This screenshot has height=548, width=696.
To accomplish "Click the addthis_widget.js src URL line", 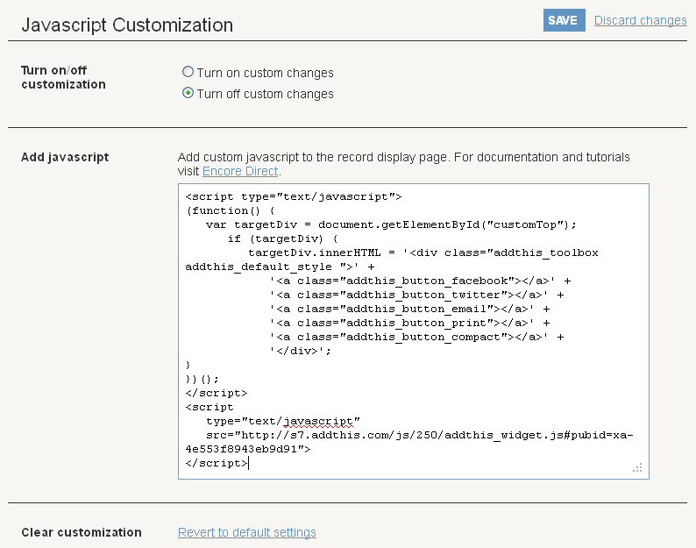I will [420, 435].
